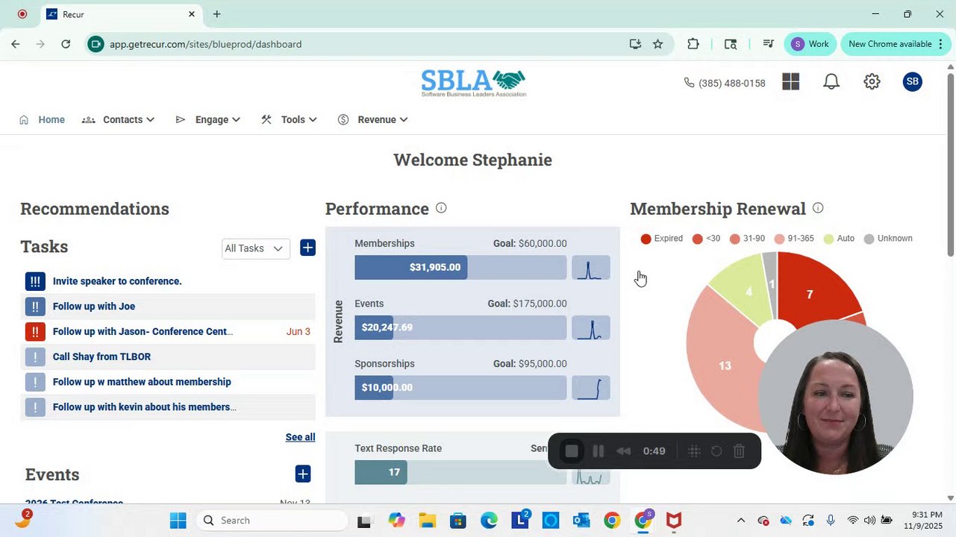Open the Sponsorships sparkline chart thumbnail
Viewport: 956px width, 537px height.
pyautogui.click(x=590, y=388)
